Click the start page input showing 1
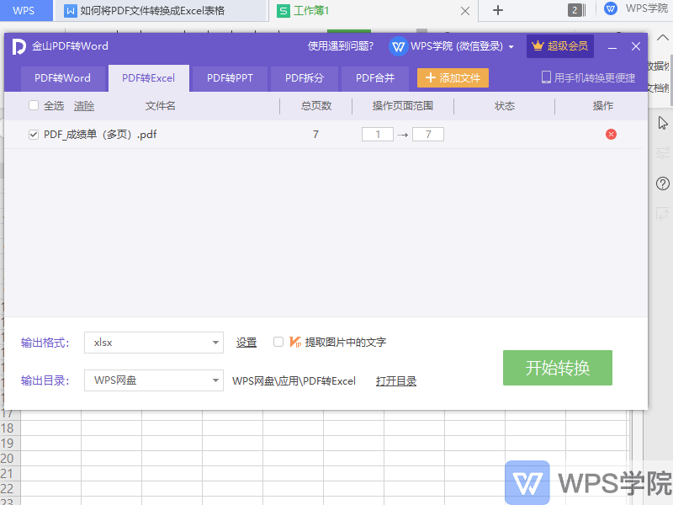673x505 pixels. coord(378,135)
